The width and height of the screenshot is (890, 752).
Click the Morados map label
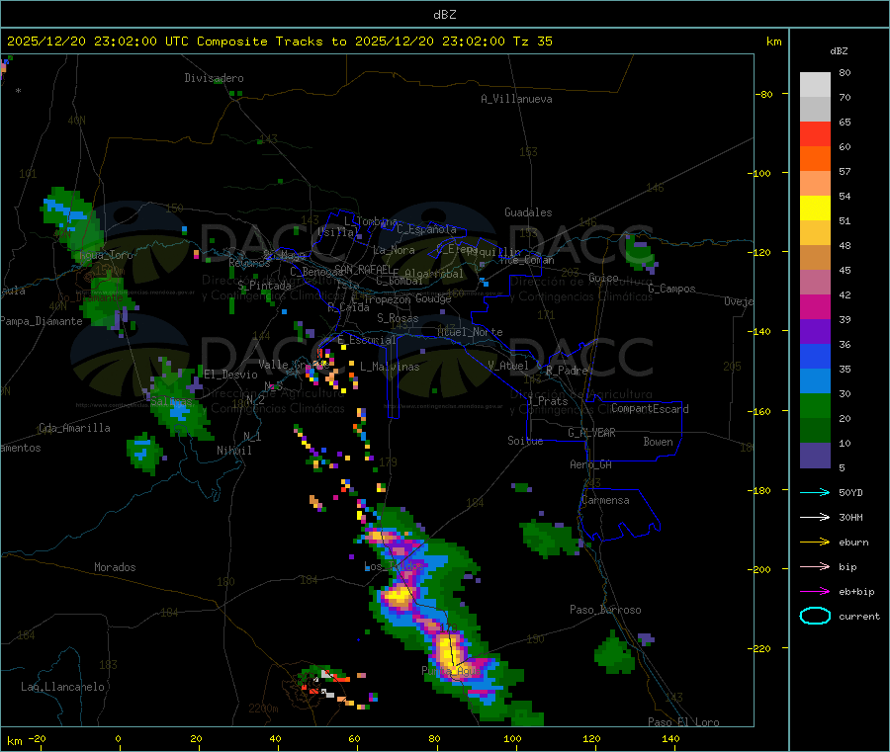click(x=115, y=567)
